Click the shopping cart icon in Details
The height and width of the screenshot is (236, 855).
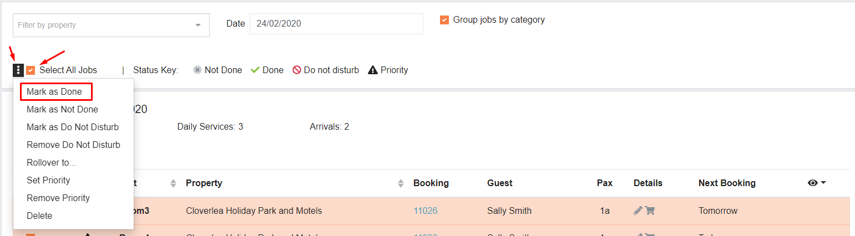pyautogui.click(x=650, y=211)
